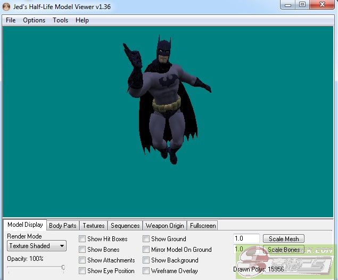Open the Tools menu
The image size is (338, 280).
click(x=60, y=20)
